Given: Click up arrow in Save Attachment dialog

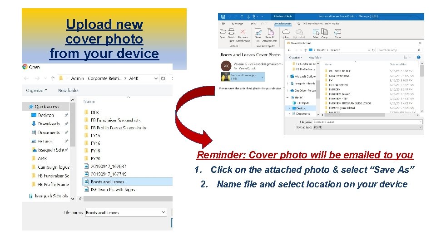Looking at the screenshot, I should (x=305, y=50).
